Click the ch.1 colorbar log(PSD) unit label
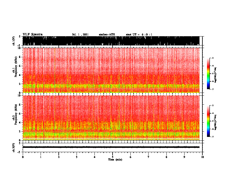This screenshot has height=176, width=228. [216, 75]
